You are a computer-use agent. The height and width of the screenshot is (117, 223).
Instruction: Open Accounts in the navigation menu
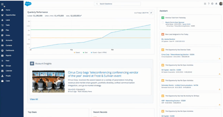pyautogui.click(x=9, y=40)
